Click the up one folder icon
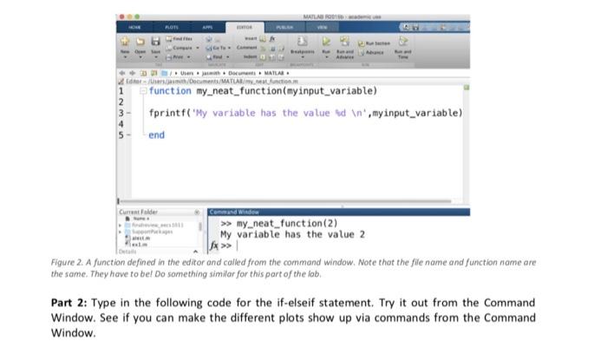Viewport: 607px width, 354px height. (143, 73)
